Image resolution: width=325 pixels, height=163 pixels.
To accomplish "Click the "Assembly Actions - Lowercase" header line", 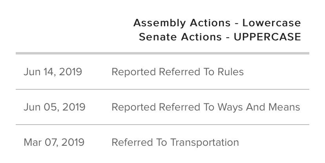I will click(x=217, y=23).
